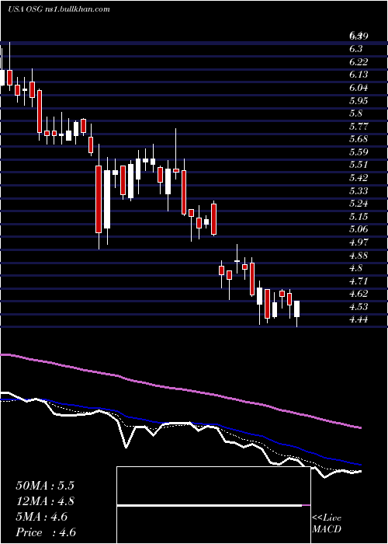Select the 4.88 price level label
Screen dimensions: 388x544
(359, 256)
